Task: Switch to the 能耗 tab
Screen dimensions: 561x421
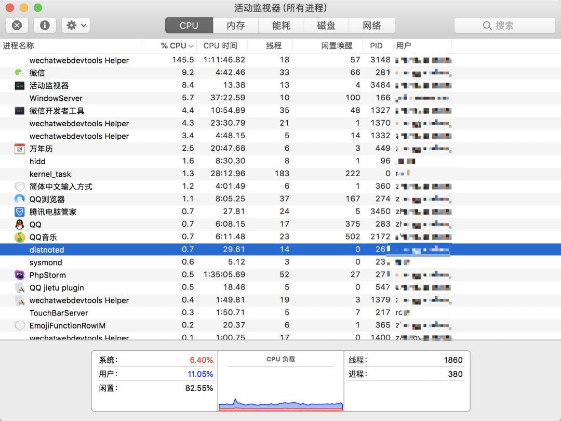Action: pyautogui.click(x=281, y=25)
